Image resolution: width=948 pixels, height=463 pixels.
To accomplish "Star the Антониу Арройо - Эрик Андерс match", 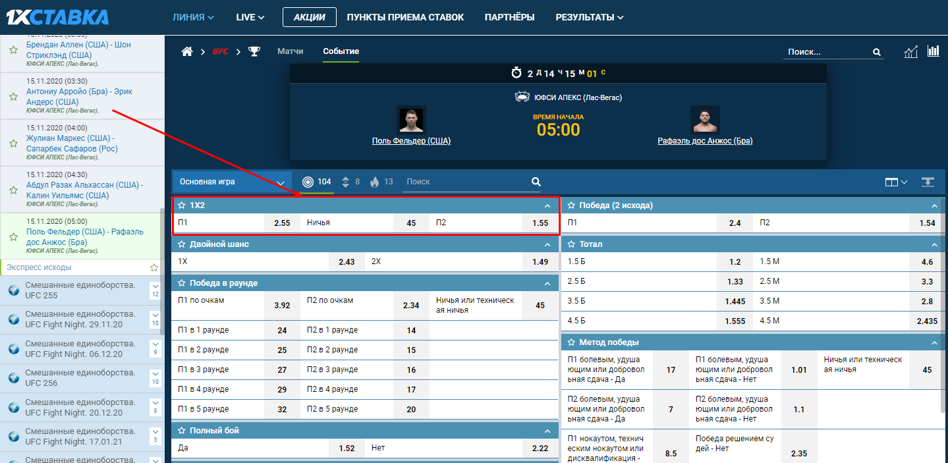I will [13, 97].
